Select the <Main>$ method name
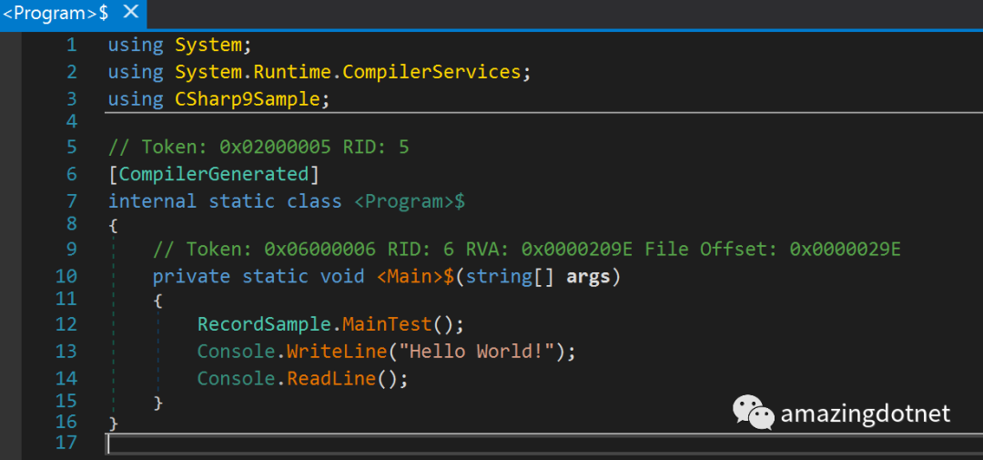The width and height of the screenshot is (983, 460). click(414, 275)
